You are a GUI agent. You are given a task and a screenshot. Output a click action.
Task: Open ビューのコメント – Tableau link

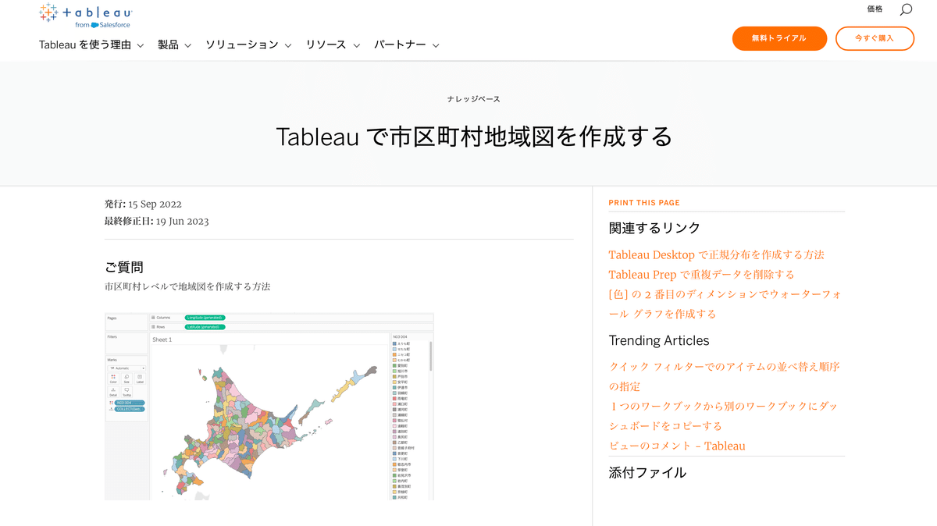click(677, 446)
